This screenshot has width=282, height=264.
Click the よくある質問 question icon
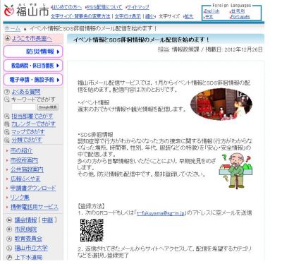tap(7, 92)
